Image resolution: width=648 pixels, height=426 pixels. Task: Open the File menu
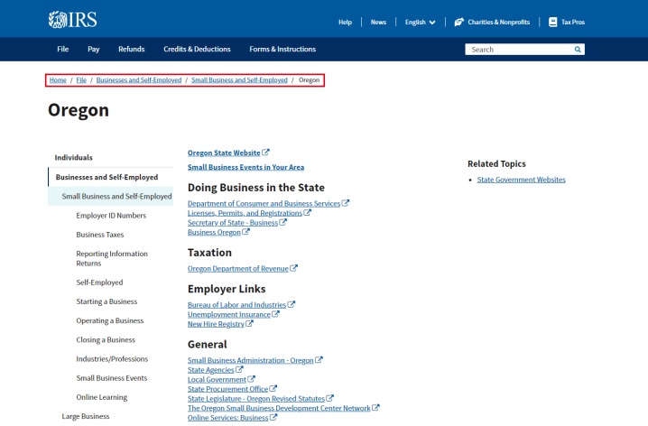click(x=63, y=49)
